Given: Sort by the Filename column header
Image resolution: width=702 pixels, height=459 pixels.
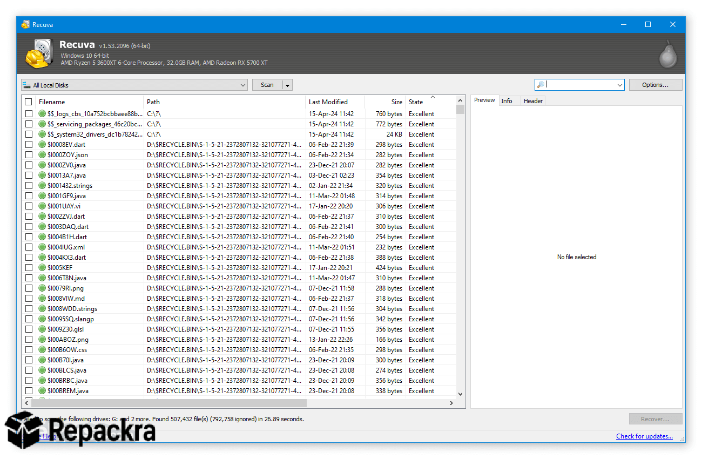Looking at the screenshot, I should point(90,102).
